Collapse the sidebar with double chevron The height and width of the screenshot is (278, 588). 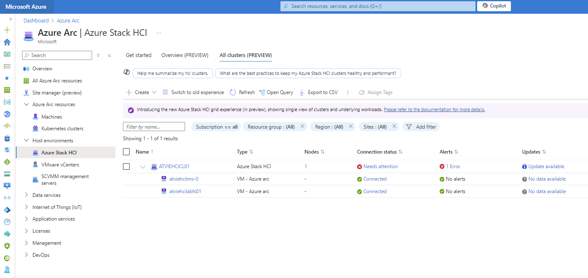click(109, 55)
